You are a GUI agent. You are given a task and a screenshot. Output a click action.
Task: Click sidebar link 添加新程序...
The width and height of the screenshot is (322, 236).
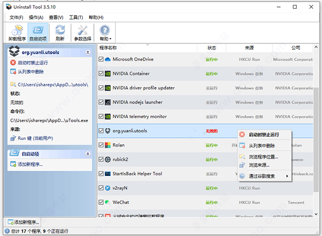30,164
